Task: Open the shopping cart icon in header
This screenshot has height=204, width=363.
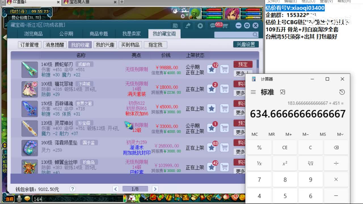Action: click(225, 26)
